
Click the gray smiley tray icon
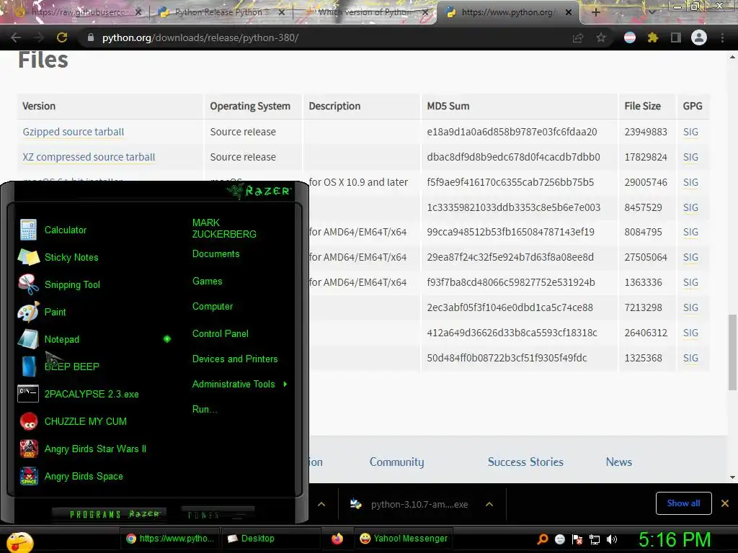pyautogui.click(x=559, y=539)
